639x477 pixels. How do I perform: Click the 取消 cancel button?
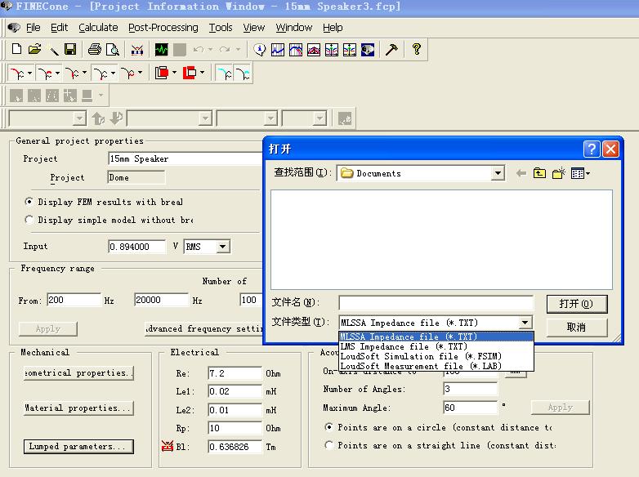point(577,327)
